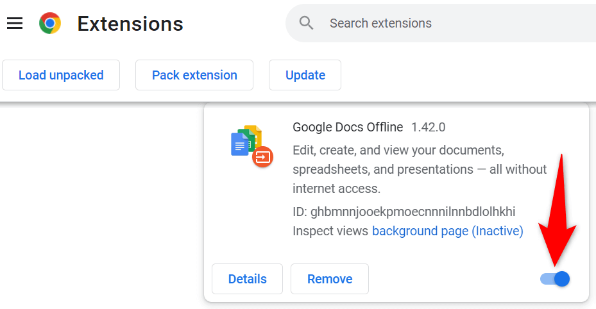Open Details for Google Docs Offline
596x309 pixels.
pos(247,279)
